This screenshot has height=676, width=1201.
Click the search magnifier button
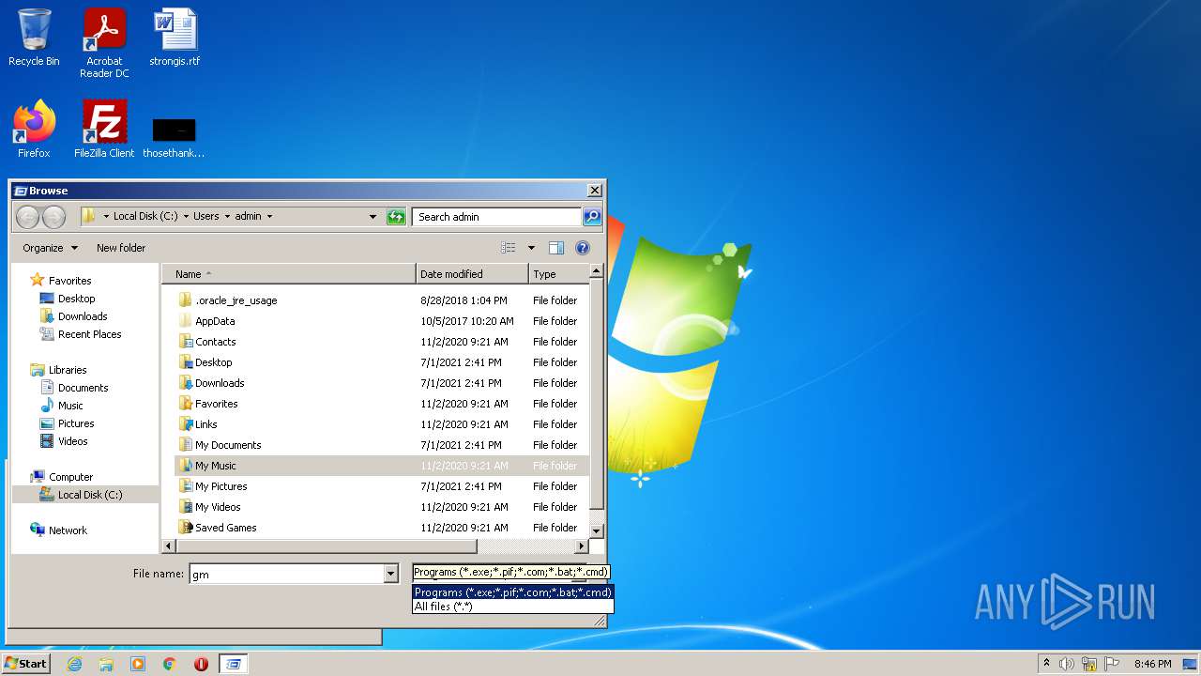pos(591,217)
